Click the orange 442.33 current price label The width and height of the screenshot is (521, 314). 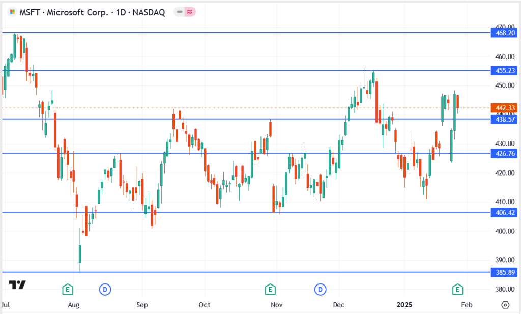pyautogui.click(x=503, y=108)
